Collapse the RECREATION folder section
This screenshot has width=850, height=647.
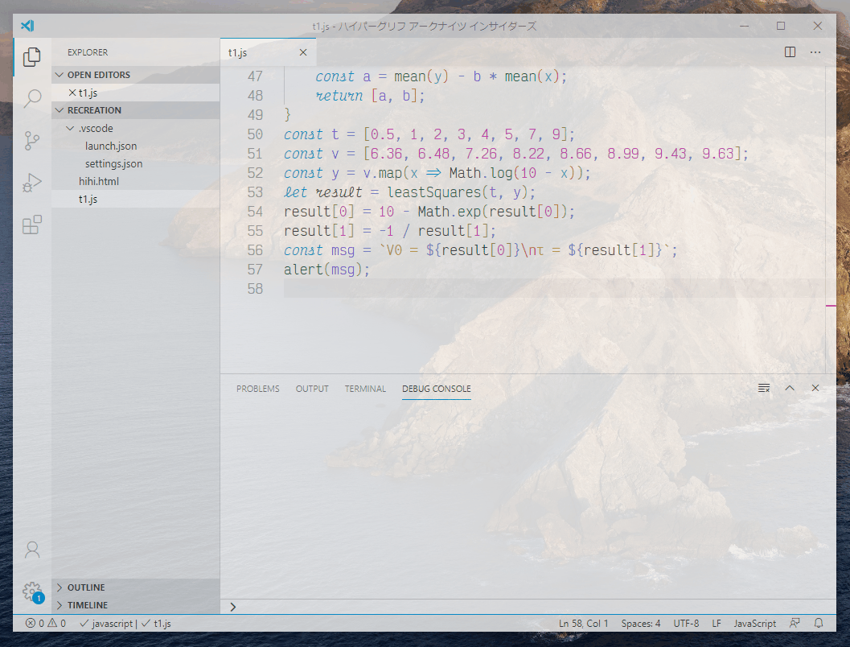coord(136,110)
